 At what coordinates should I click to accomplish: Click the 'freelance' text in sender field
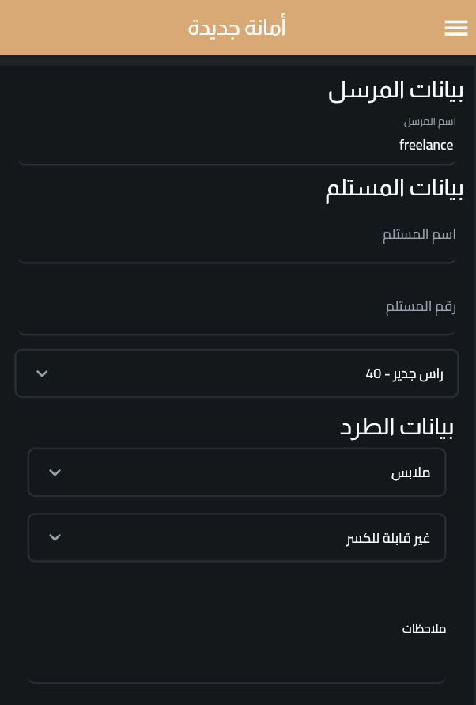pos(426,145)
